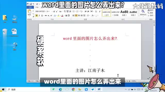Viewport: 165px width, 92px height.
Task: Click the taskbar 搜索 search box
Action: 28,89
